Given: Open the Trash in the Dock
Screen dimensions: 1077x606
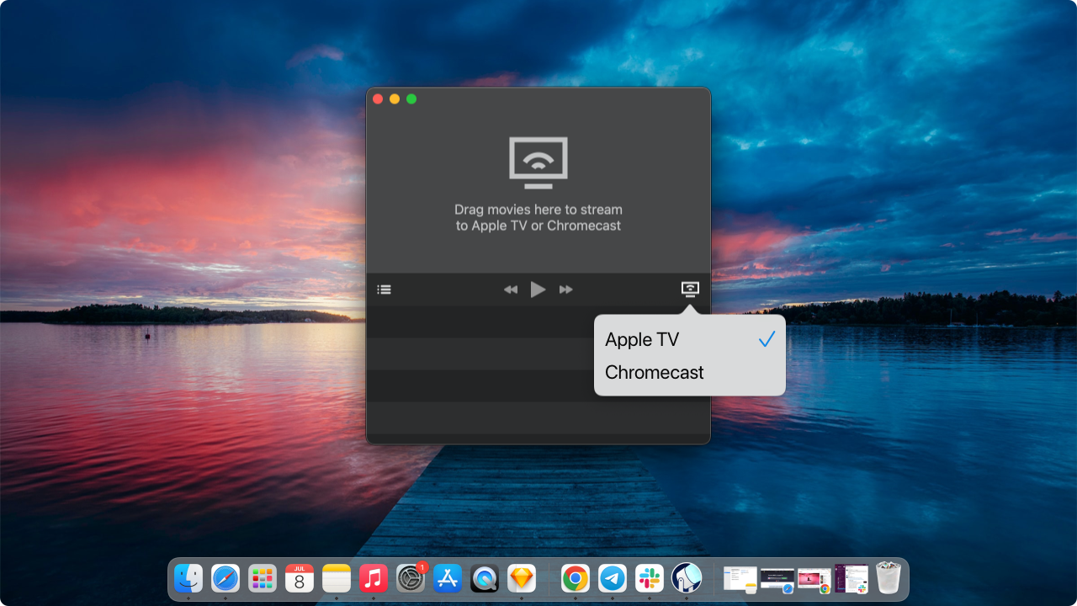Looking at the screenshot, I should click(889, 578).
